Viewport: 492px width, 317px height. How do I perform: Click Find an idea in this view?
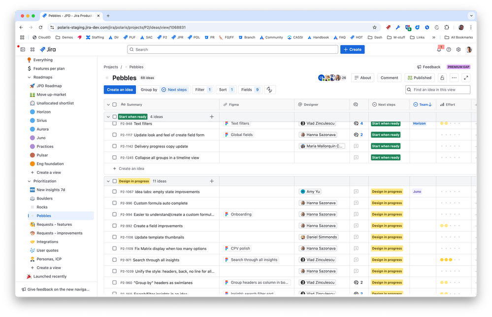[438, 90]
